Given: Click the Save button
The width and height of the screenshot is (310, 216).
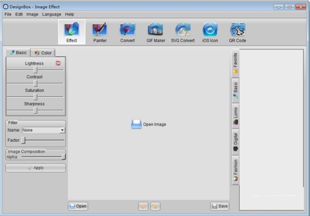Looking at the screenshot, I should (x=219, y=207).
